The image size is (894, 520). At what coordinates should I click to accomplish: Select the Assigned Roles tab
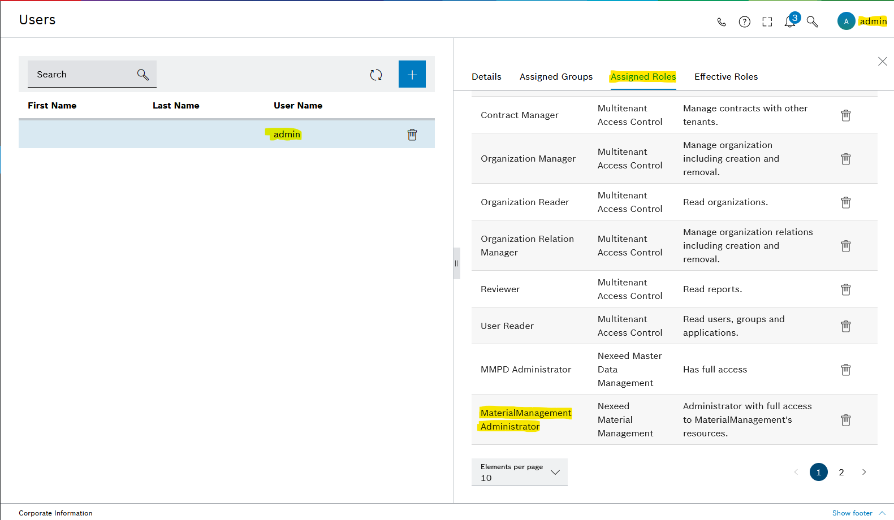pos(643,77)
